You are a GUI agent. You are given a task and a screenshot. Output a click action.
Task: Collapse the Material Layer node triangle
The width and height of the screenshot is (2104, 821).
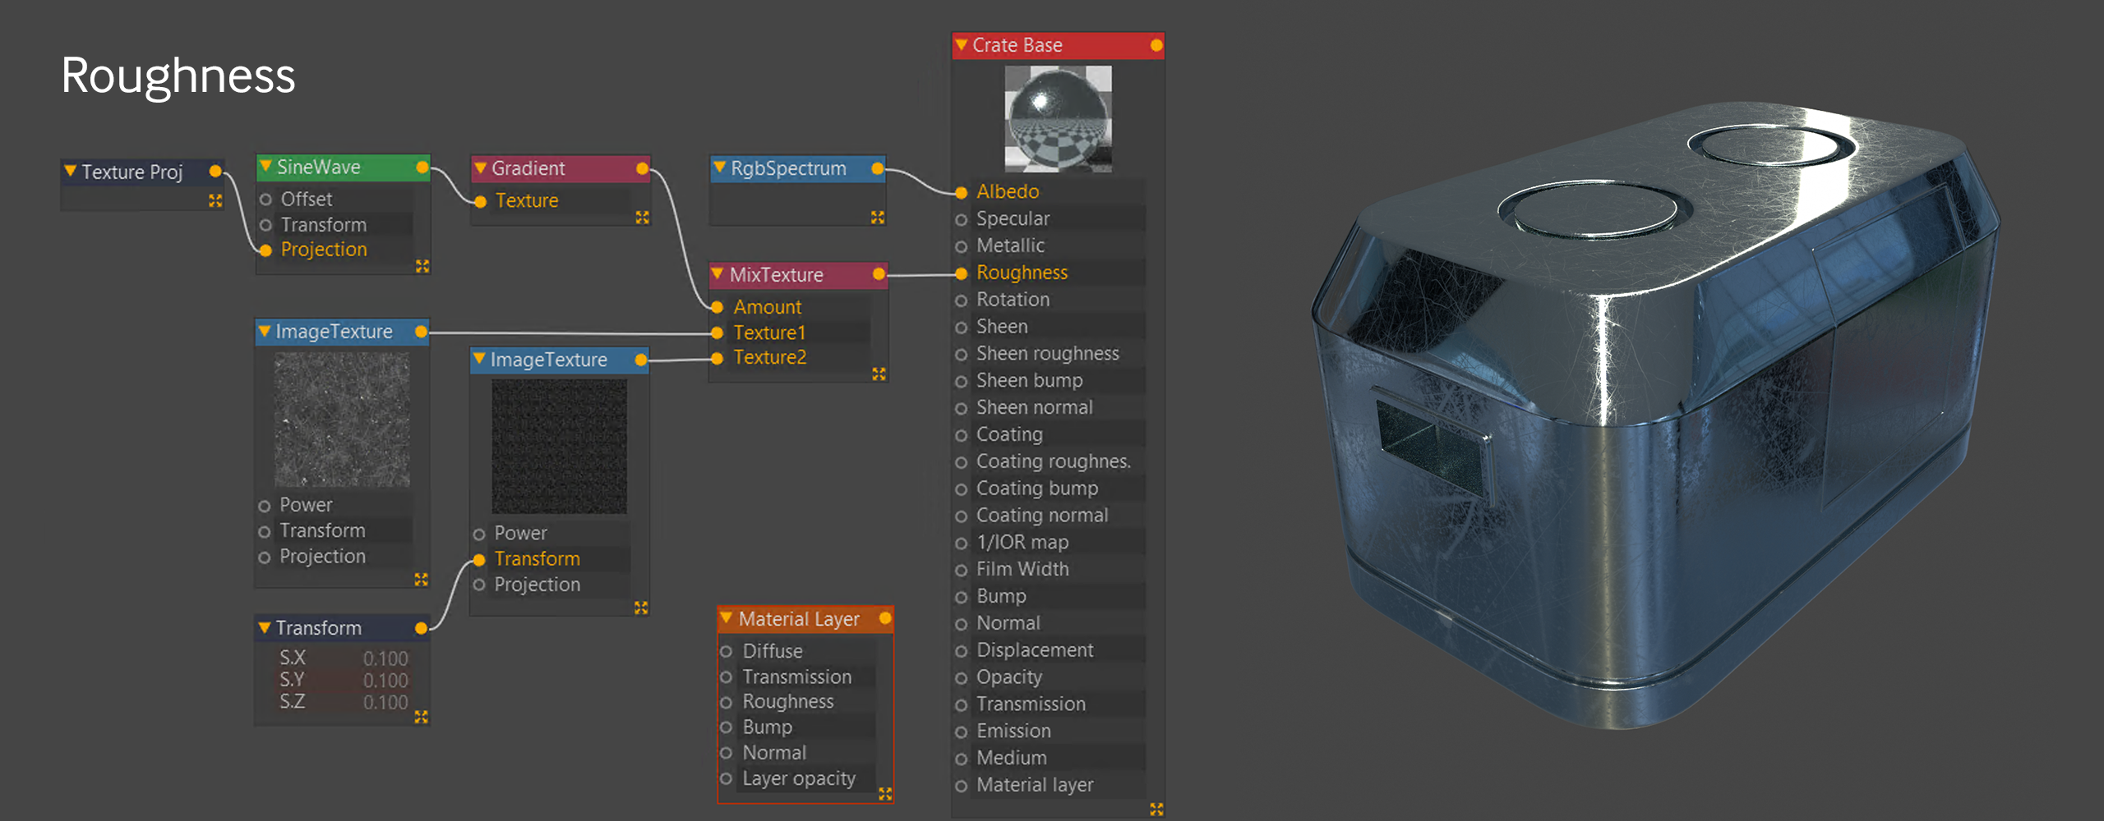coord(726,618)
